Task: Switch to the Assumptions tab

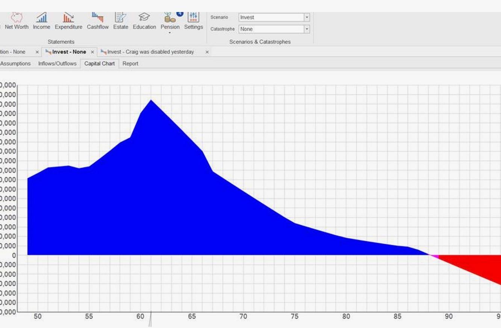Action: tap(15, 63)
